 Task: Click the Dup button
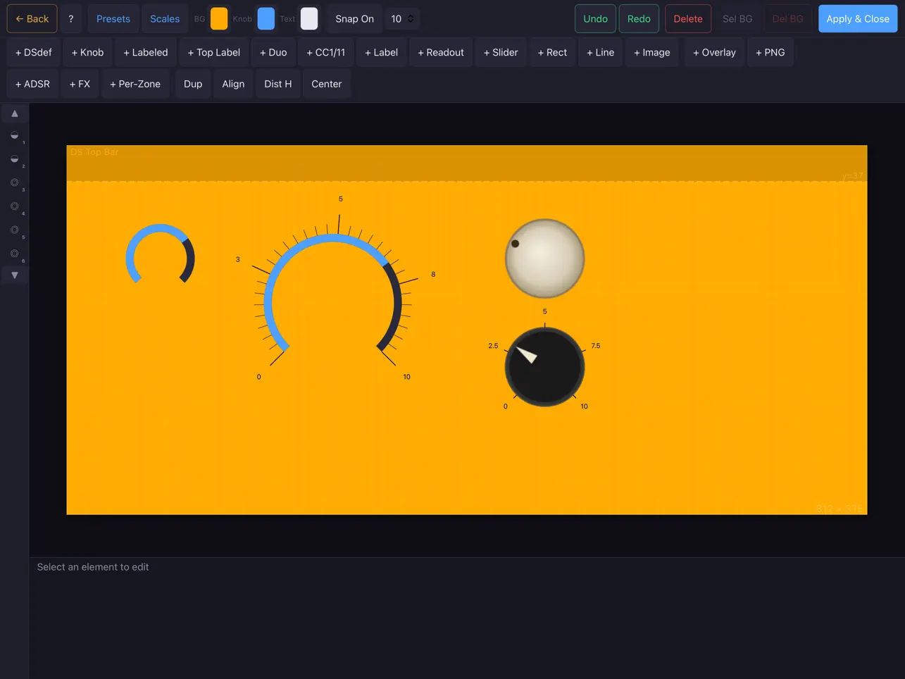(193, 84)
